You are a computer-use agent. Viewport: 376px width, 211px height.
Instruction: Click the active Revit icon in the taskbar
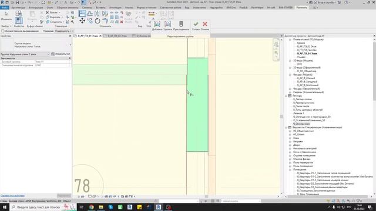click(x=159, y=207)
